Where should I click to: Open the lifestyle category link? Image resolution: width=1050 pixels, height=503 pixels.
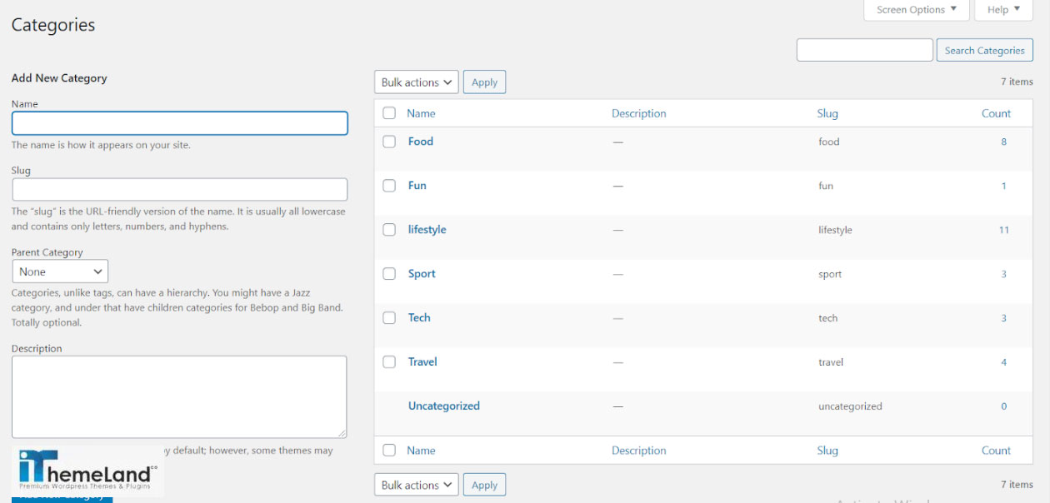point(427,230)
